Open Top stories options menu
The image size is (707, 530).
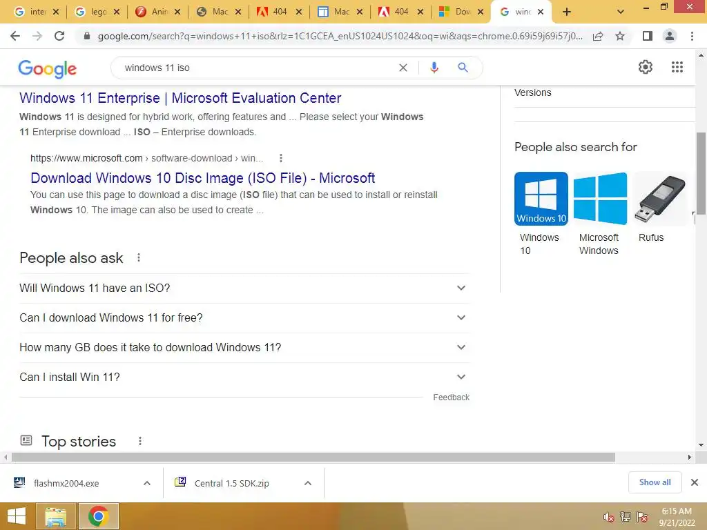tap(140, 441)
